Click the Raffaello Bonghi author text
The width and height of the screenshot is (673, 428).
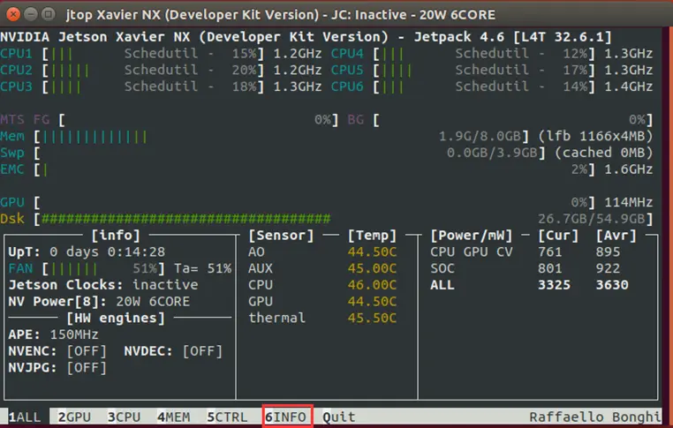595,417
